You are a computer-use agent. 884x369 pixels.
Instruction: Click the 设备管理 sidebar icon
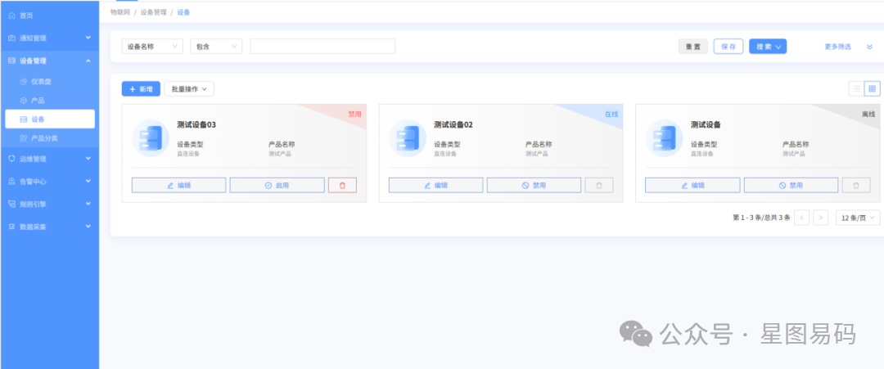tap(11, 61)
